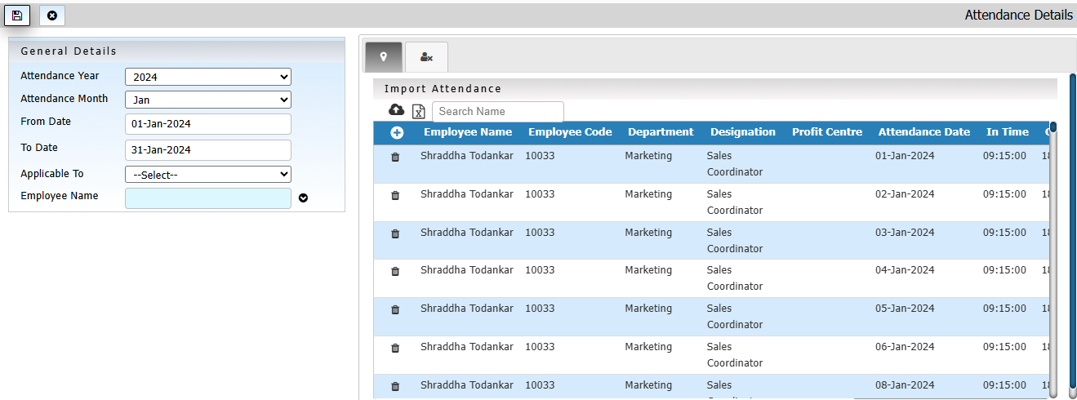Viewport: 1077px width, 400px height.
Task: Open the Attendance Month dropdown
Action: point(208,100)
